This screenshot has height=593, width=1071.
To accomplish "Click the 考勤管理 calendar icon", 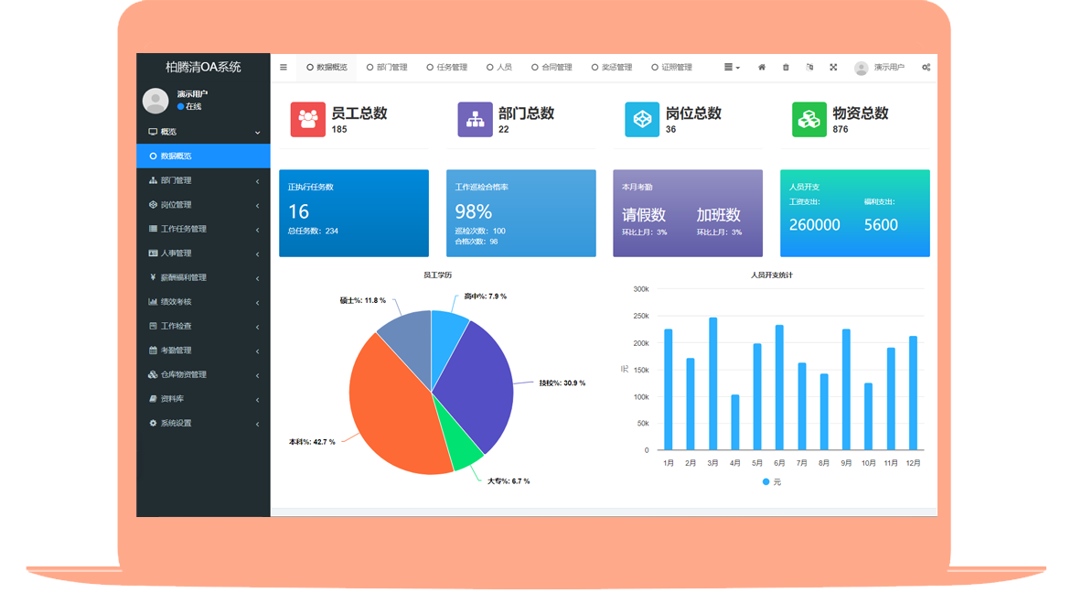I will click(153, 350).
